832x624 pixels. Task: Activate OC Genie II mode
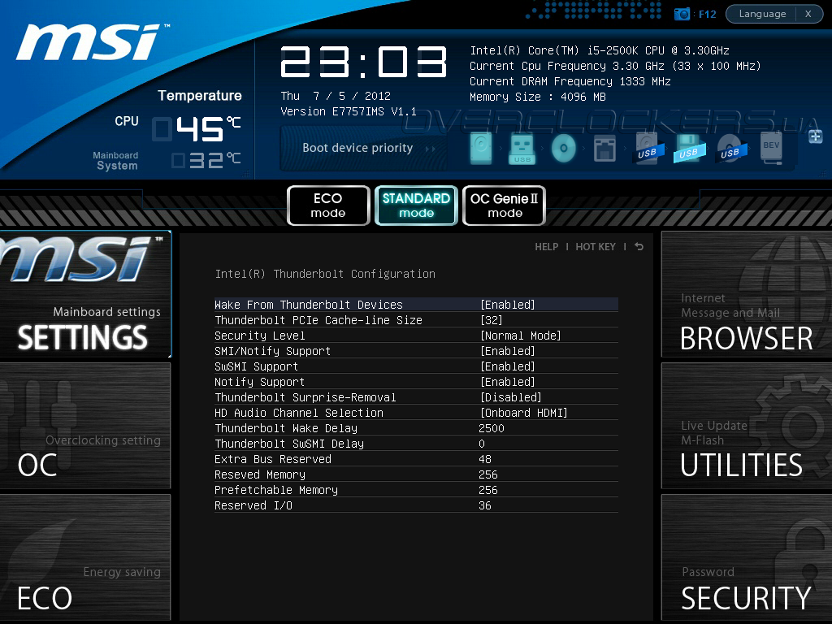point(504,206)
